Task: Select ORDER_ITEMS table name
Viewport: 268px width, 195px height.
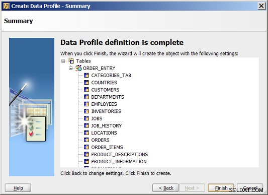Action: [107, 147]
